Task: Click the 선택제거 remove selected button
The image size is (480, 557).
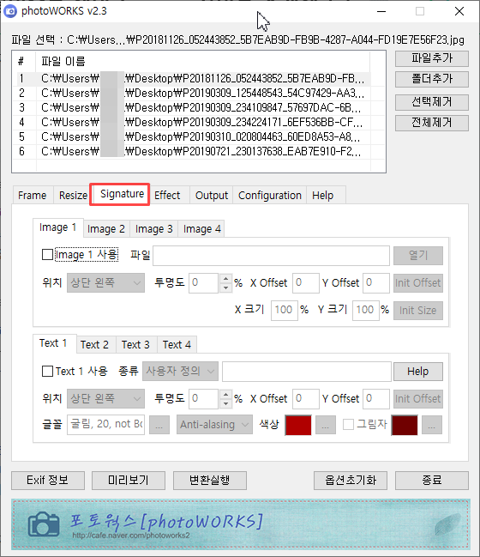Action: pyautogui.click(x=432, y=102)
